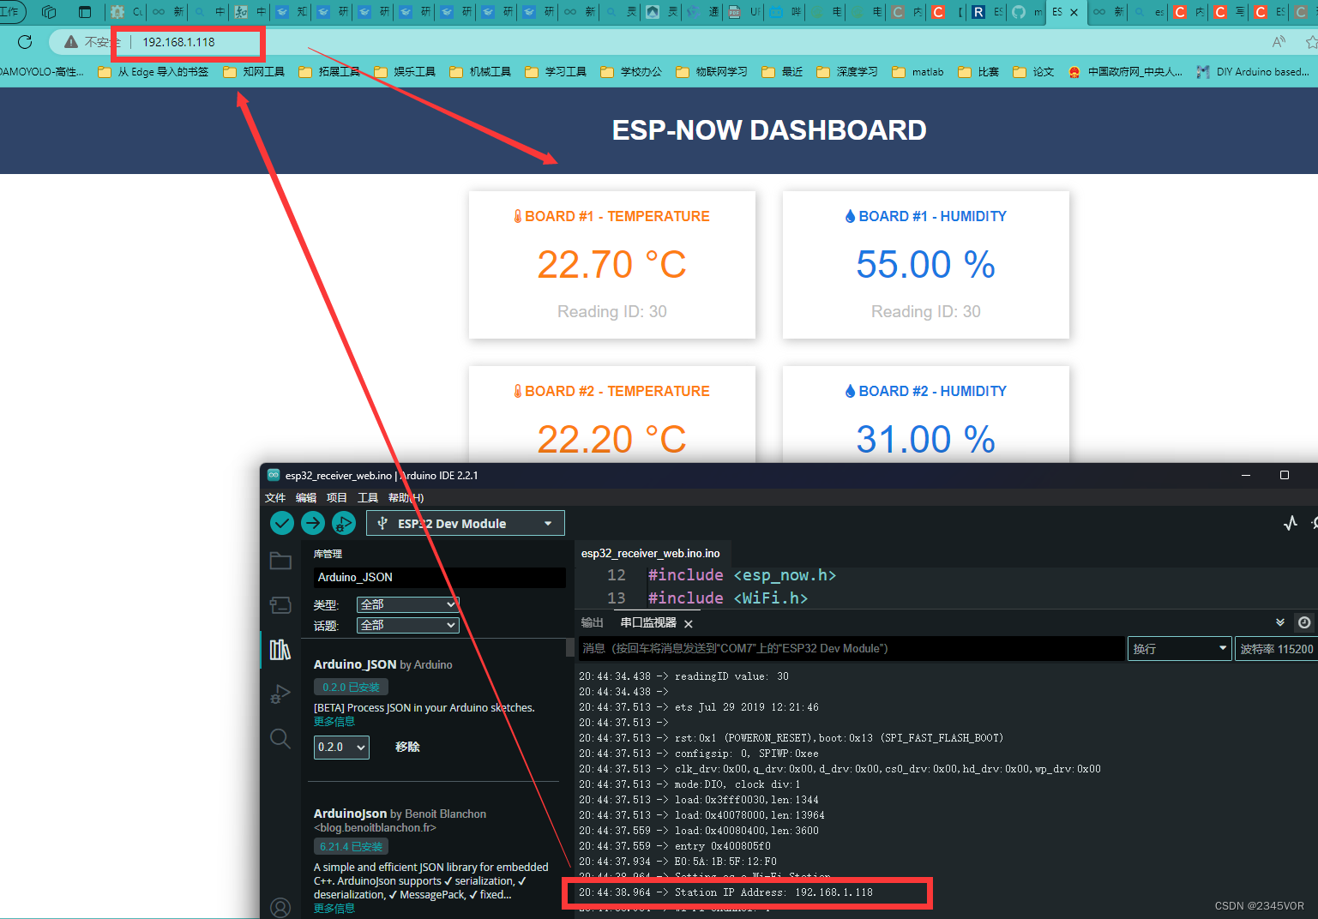The height and width of the screenshot is (919, 1318).
Task: Click the read aloud icon in address bar
Action: [x=1279, y=42]
